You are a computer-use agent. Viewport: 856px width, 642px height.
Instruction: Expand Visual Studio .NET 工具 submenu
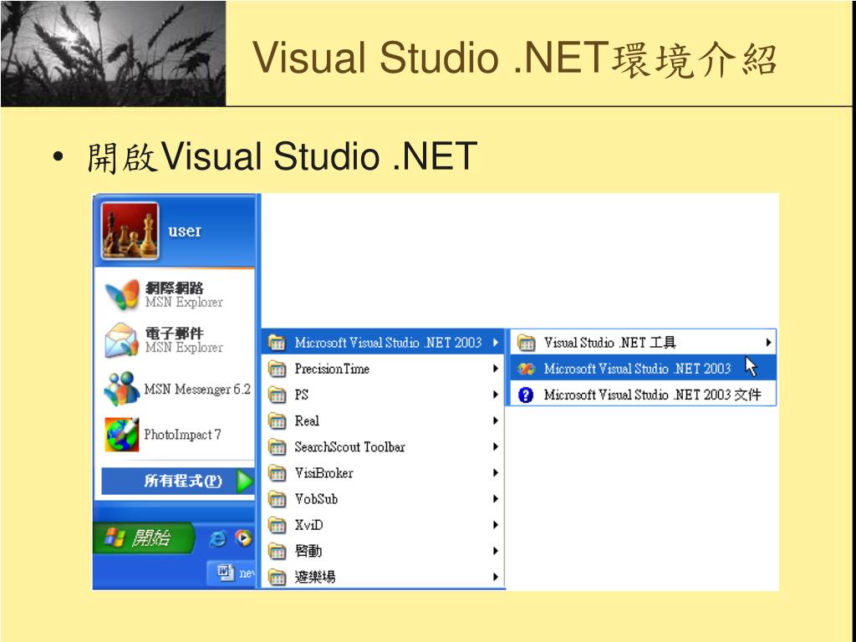tap(643, 342)
